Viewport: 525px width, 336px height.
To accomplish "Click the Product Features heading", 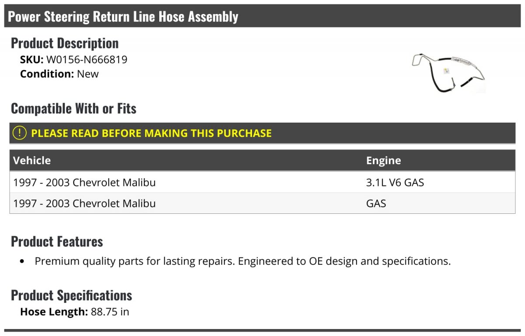I will pyautogui.click(x=57, y=241).
